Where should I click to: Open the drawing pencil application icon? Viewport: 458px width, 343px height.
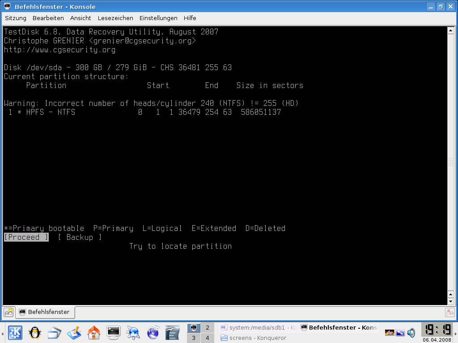(x=74, y=333)
